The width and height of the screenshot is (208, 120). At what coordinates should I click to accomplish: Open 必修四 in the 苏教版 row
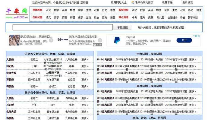pos(71,80)
